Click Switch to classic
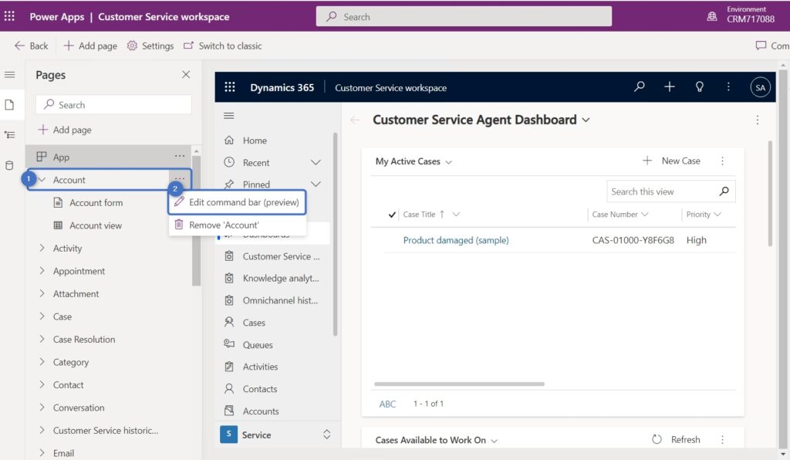The image size is (790, 460). pos(223,46)
